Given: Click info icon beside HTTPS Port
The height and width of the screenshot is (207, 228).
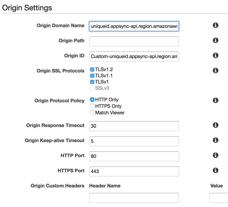Looking at the screenshot, I should [x=215, y=170].
